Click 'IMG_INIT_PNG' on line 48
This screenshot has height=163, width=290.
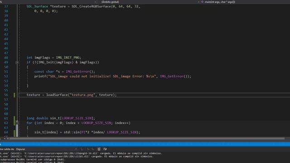(x=68, y=58)
